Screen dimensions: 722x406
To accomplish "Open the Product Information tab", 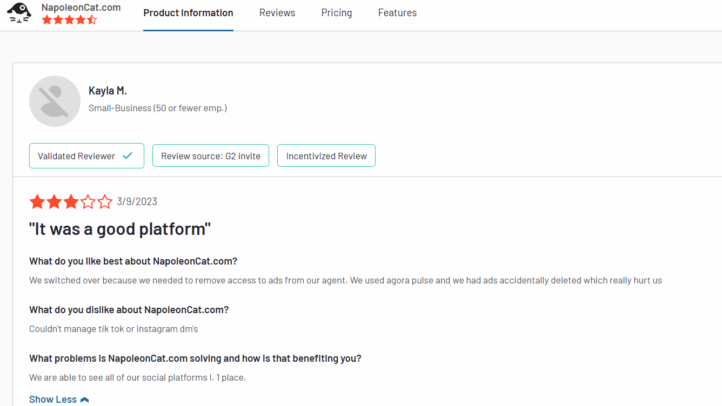I will point(188,13).
